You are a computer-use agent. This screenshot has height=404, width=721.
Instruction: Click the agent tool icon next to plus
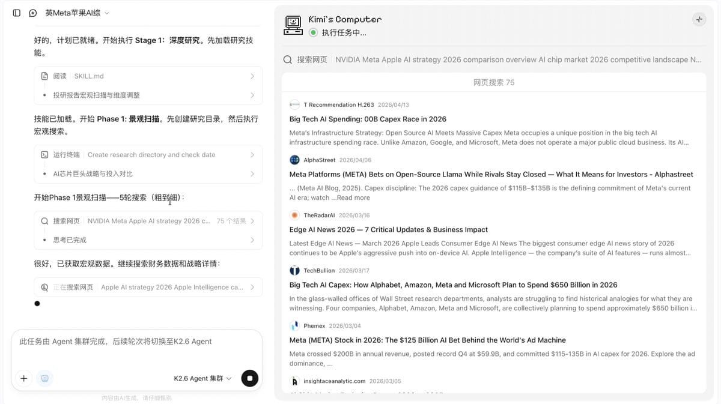(x=44, y=378)
